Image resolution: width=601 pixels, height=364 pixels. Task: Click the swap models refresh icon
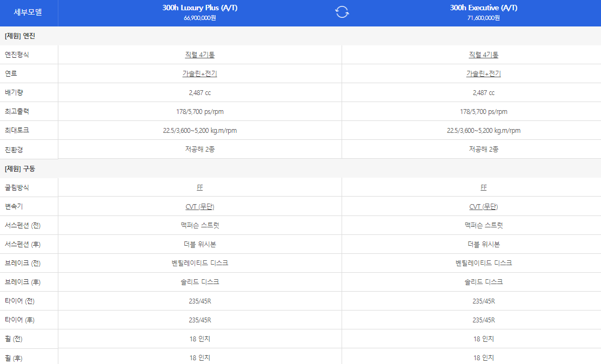[342, 12]
